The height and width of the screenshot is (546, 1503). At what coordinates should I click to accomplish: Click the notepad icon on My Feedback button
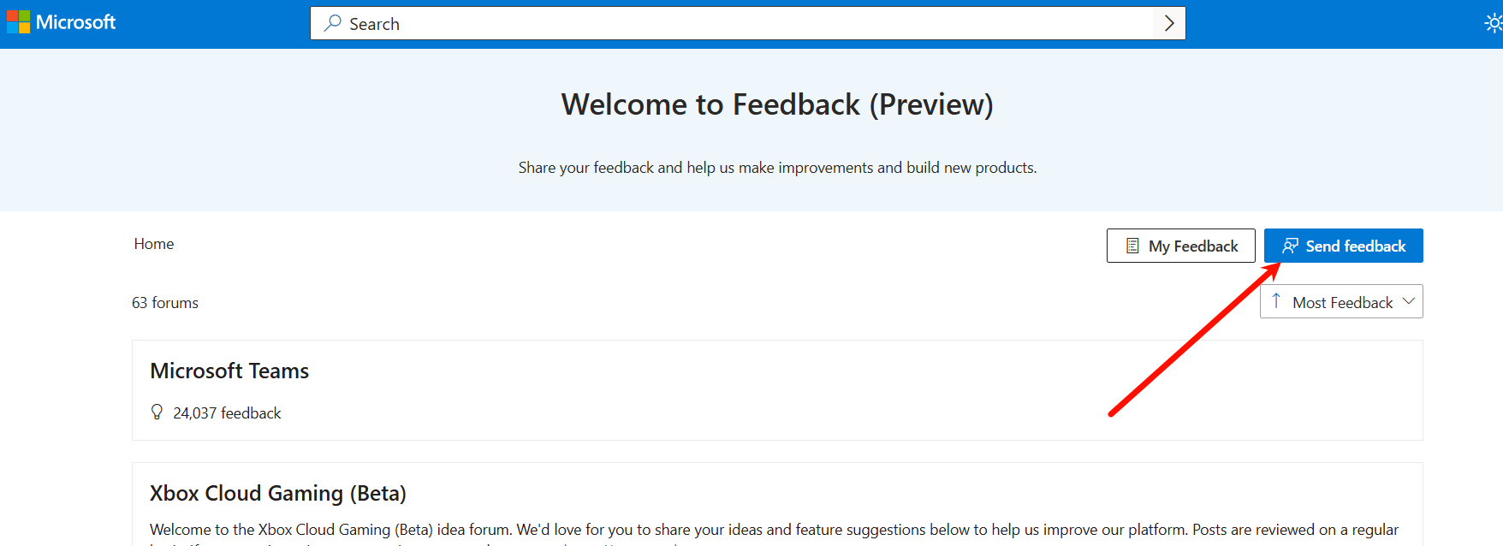(1132, 246)
